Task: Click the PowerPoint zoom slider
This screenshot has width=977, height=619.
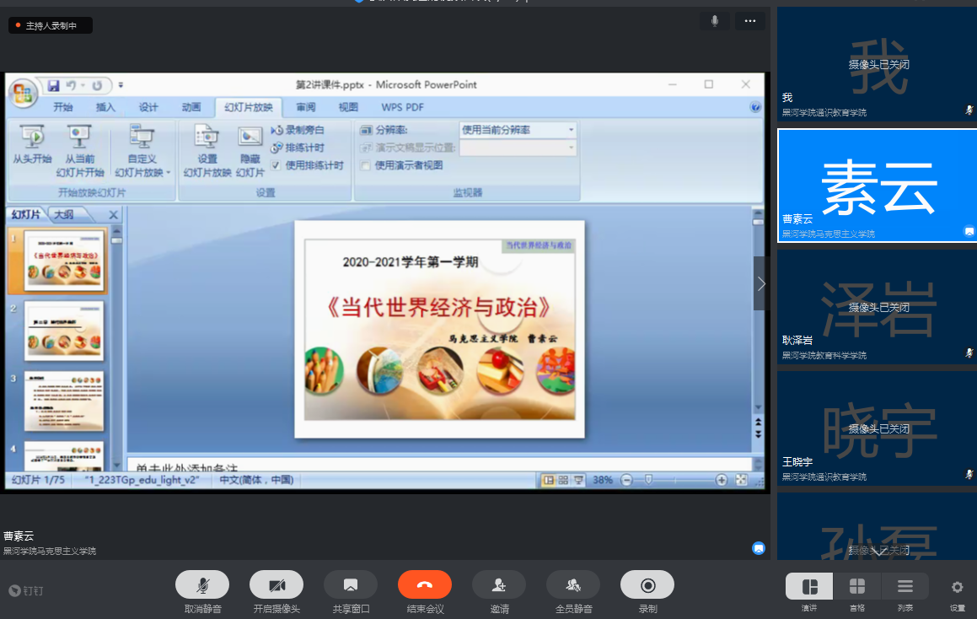Action: tap(648, 480)
